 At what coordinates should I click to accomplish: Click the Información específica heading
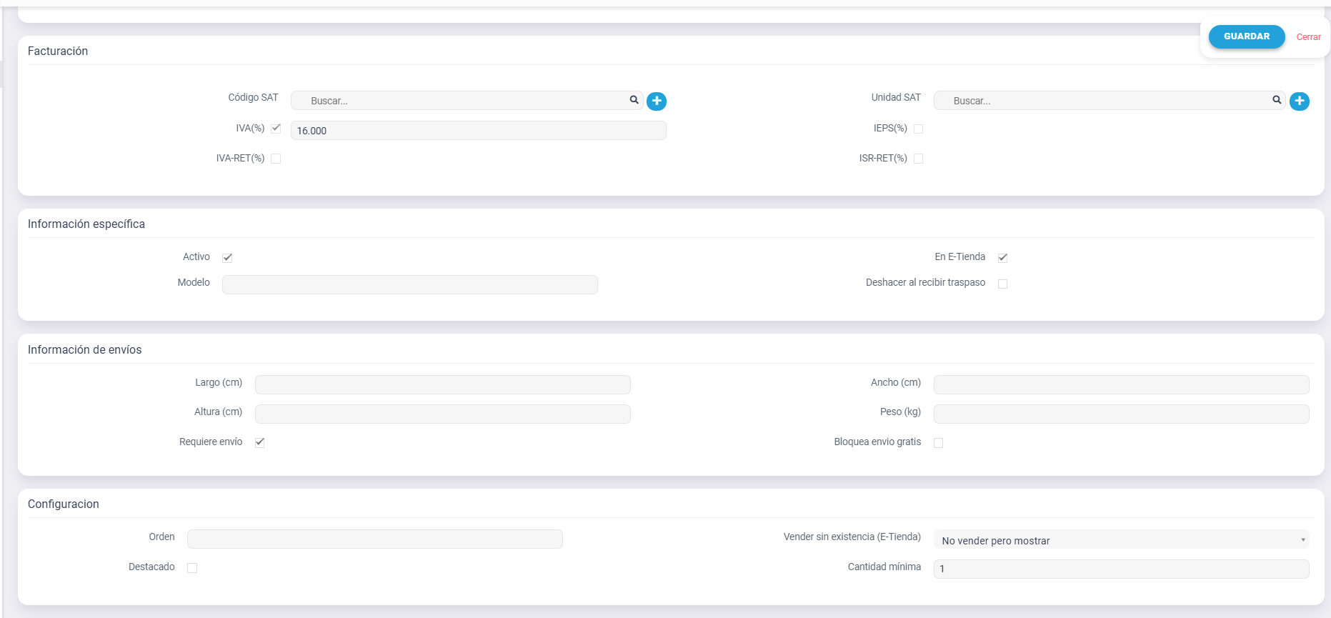click(x=86, y=224)
